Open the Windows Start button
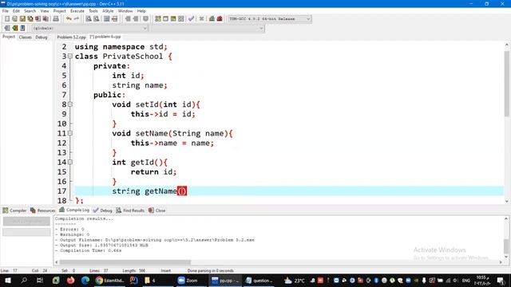 click(8, 280)
